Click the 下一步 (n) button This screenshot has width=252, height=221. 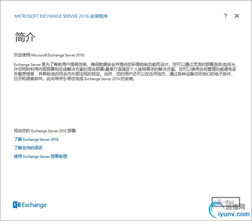pyautogui.click(x=226, y=202)
